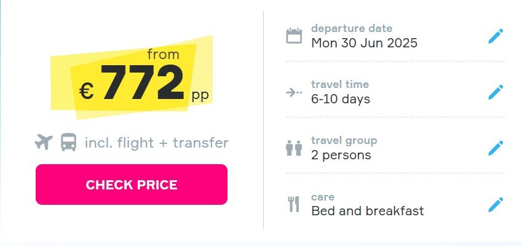The image size is (522, 246).
Task: Click the departure date label
Action: (x=352, y=28)
